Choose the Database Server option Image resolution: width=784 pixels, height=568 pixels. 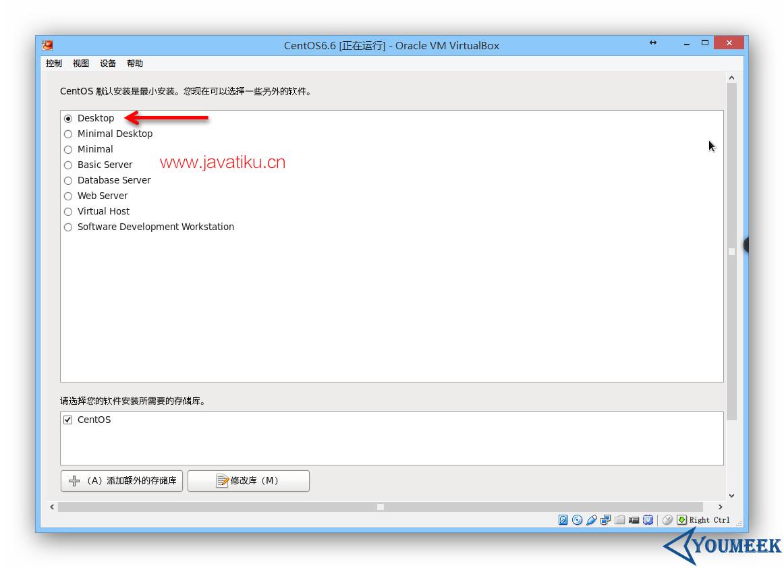click(x=68, y=181)
